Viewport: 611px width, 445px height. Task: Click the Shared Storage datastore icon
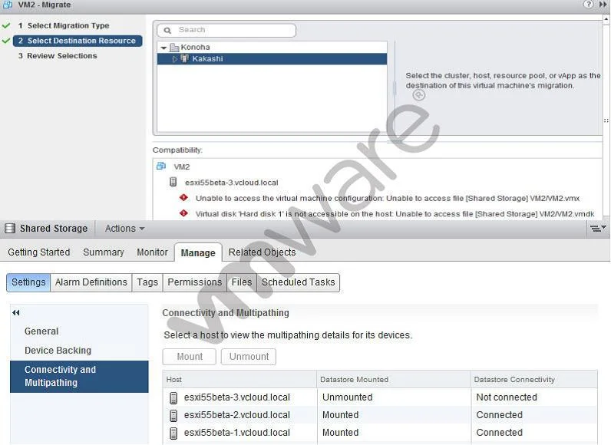10,228
